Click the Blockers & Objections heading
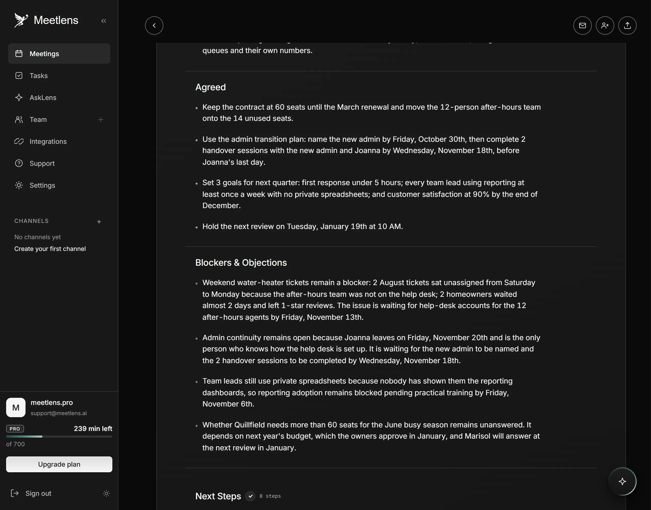 point(241,262)
